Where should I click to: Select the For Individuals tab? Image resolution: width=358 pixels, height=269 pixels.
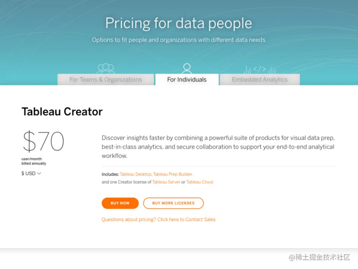pos(187,80)
